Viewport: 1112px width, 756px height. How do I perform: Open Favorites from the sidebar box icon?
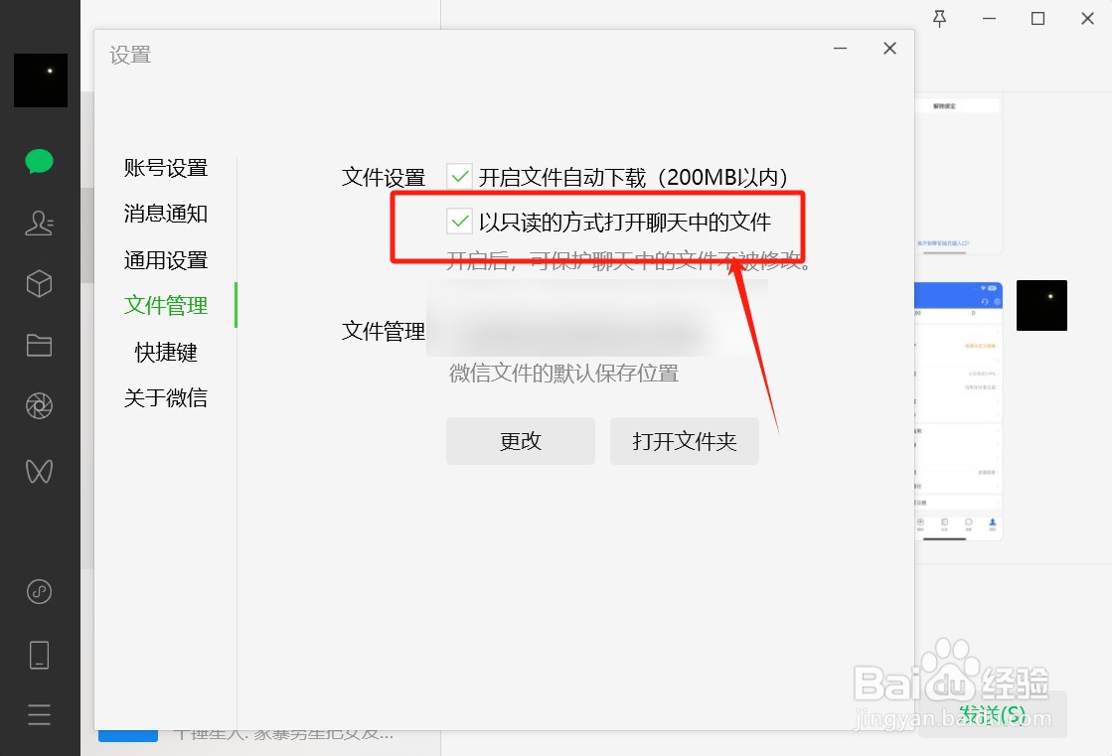point(39,284)
